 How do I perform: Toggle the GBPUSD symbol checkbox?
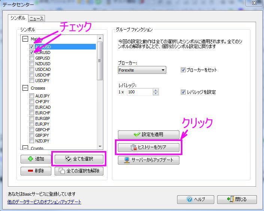[32, 58]
